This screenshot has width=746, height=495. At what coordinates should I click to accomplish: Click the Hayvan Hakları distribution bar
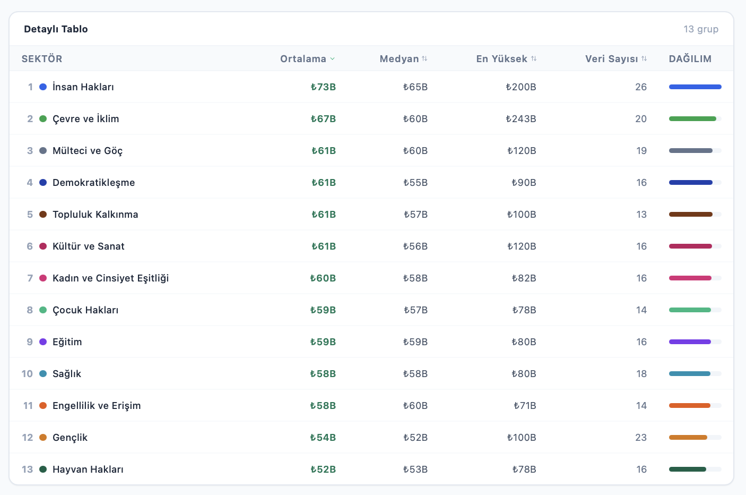[x=695, y=469]
